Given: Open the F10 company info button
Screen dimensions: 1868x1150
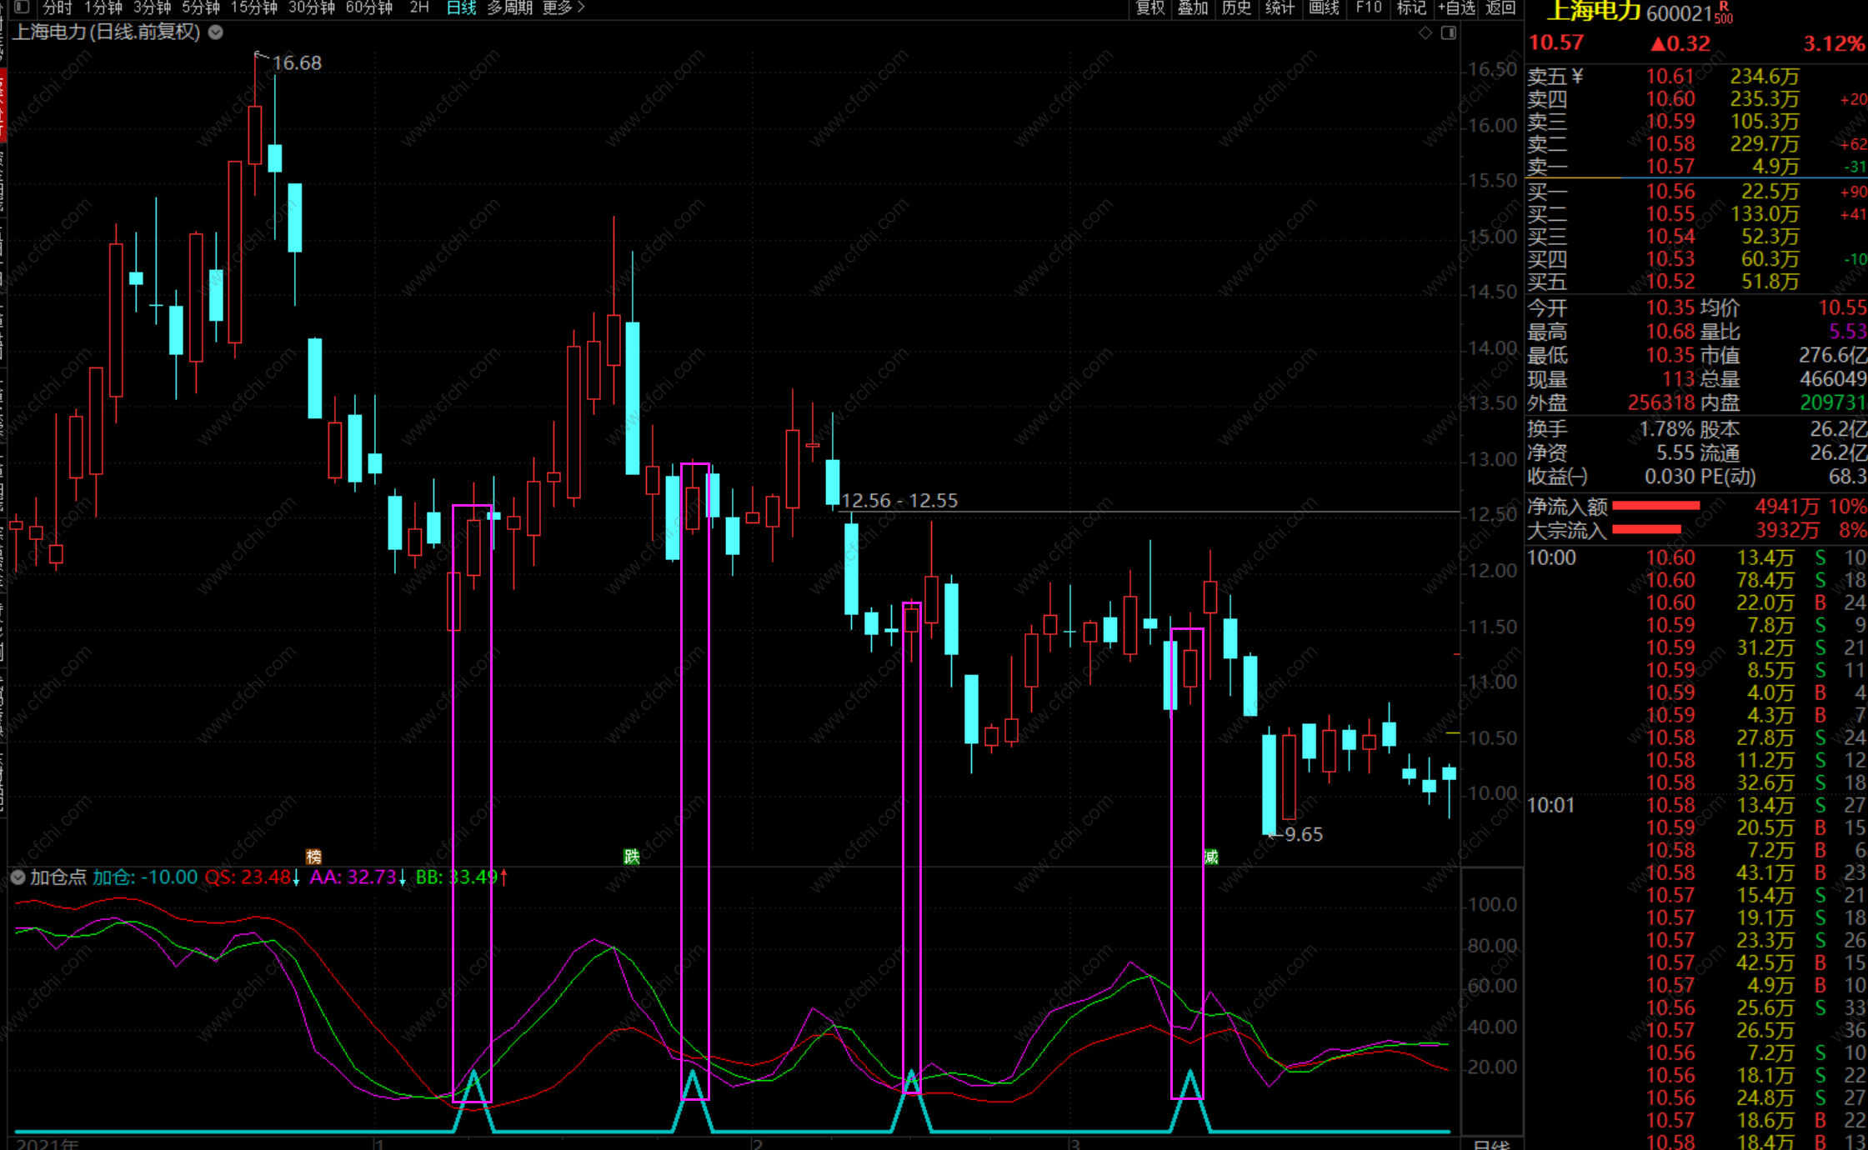Looking at the screenshot, I should [1369, 7].
